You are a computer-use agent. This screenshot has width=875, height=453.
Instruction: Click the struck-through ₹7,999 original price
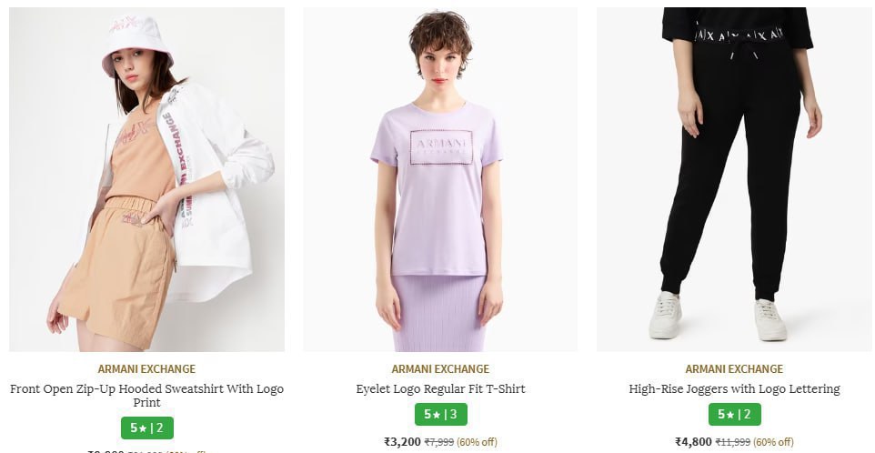click(439, 443)
